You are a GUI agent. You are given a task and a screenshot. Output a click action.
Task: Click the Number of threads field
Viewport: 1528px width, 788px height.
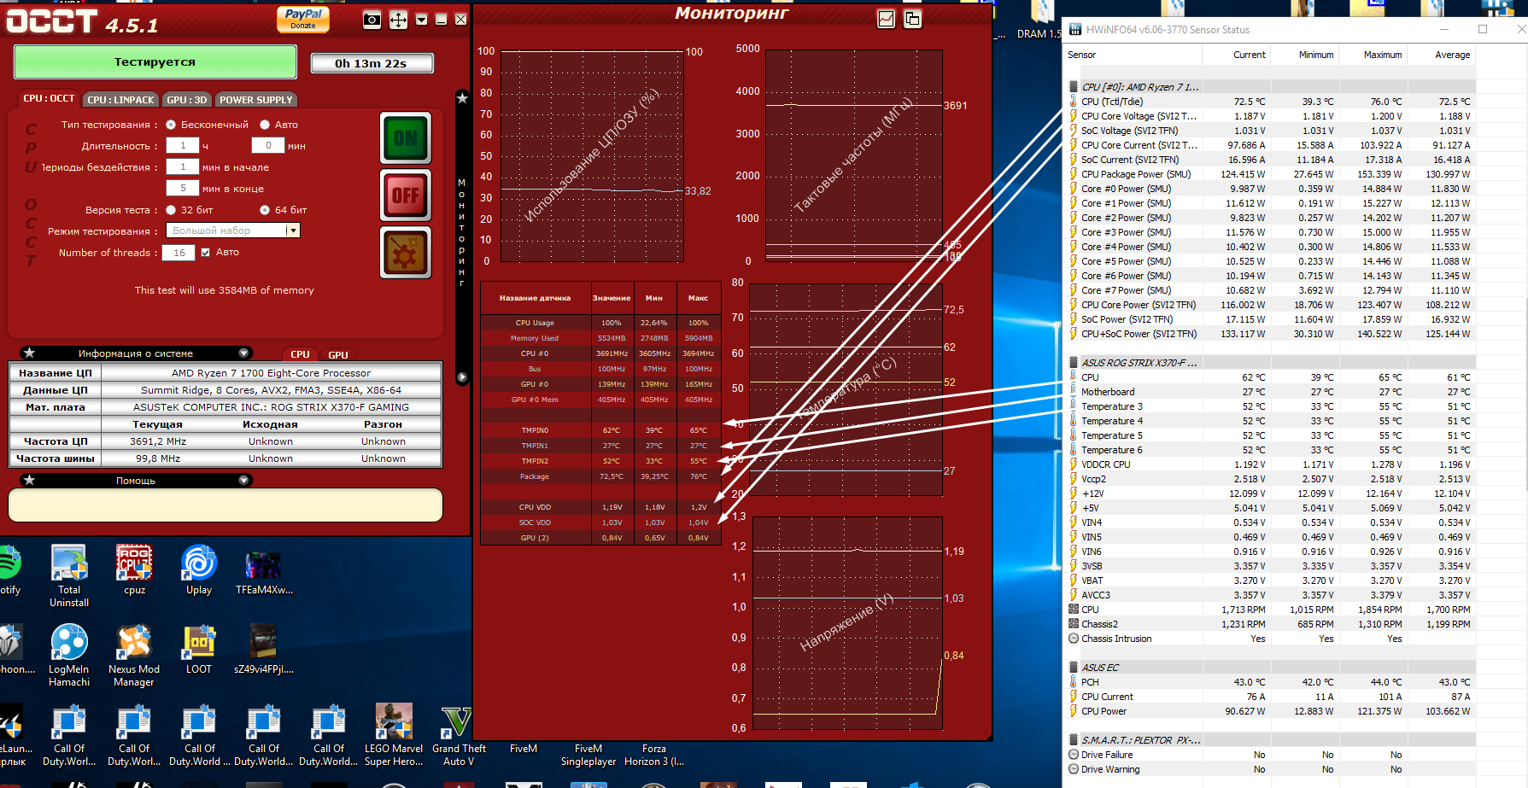[179, 253]
